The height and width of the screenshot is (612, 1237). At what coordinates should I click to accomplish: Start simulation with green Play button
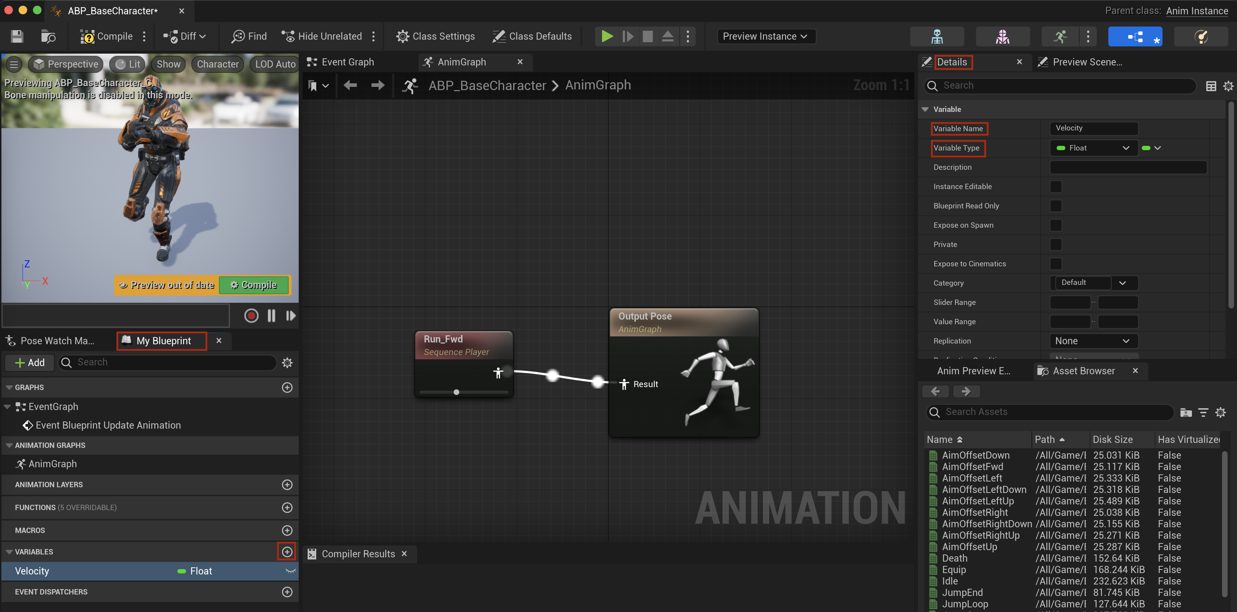tap(607, 36)
